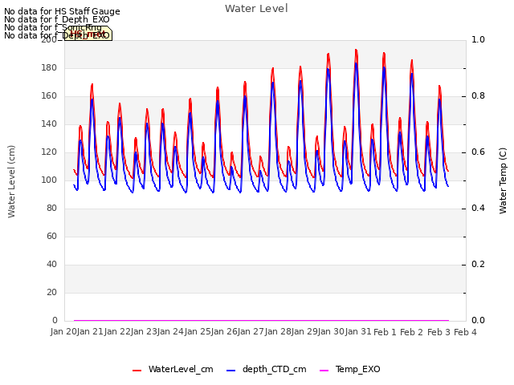Viewport: 514px width, 385px height.
Task: Click the '0.0' right y-axis tick label
Action: click(479, 321)
